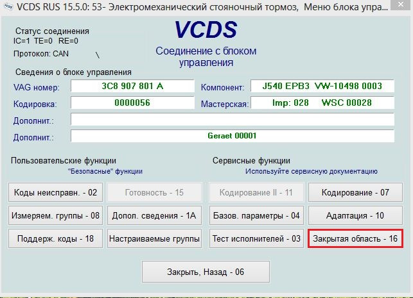Open 'Закрытая область - 16' button
413x298 pixels.
coord(355,238)
